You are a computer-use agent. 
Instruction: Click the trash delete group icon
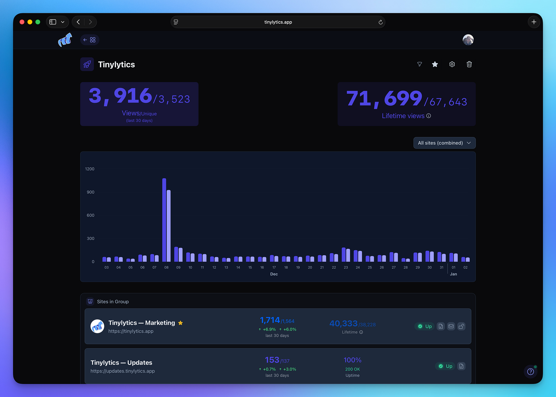(469, 64)
